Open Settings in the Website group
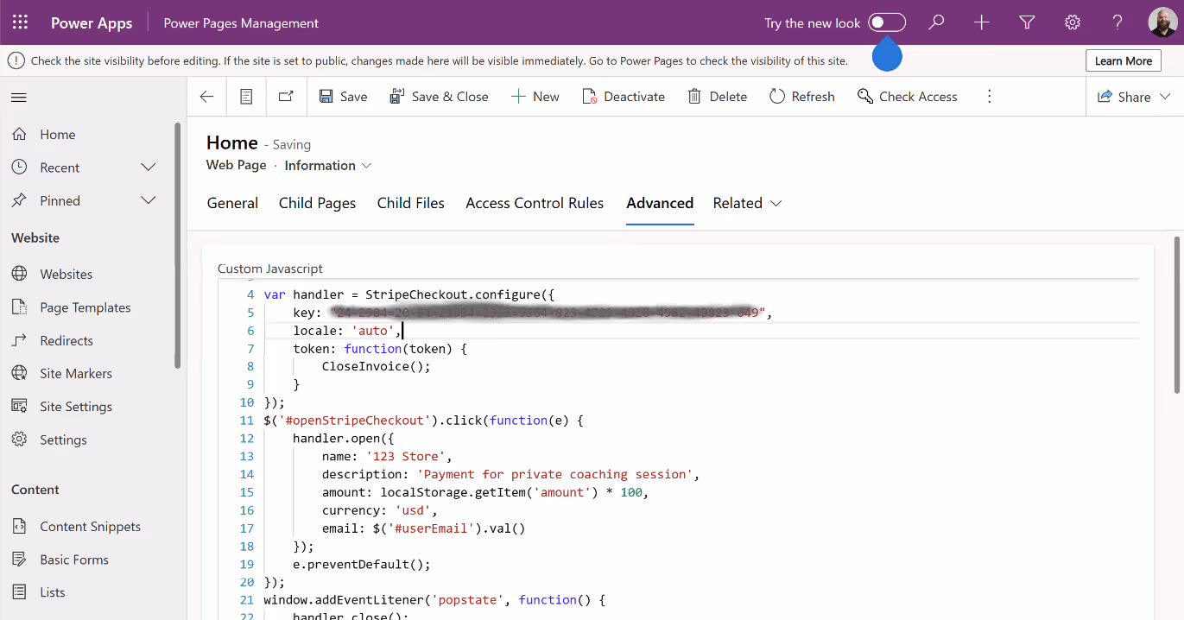 tap(63, 440)
